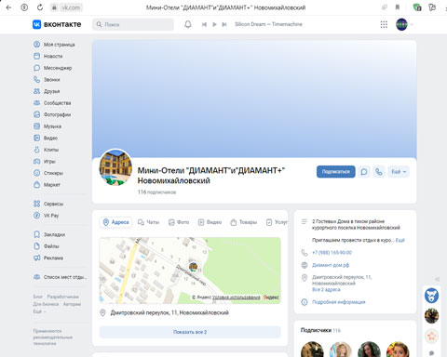Click Показать все 2 button
This screenshot has width=447, height=357.
[190, 332]
